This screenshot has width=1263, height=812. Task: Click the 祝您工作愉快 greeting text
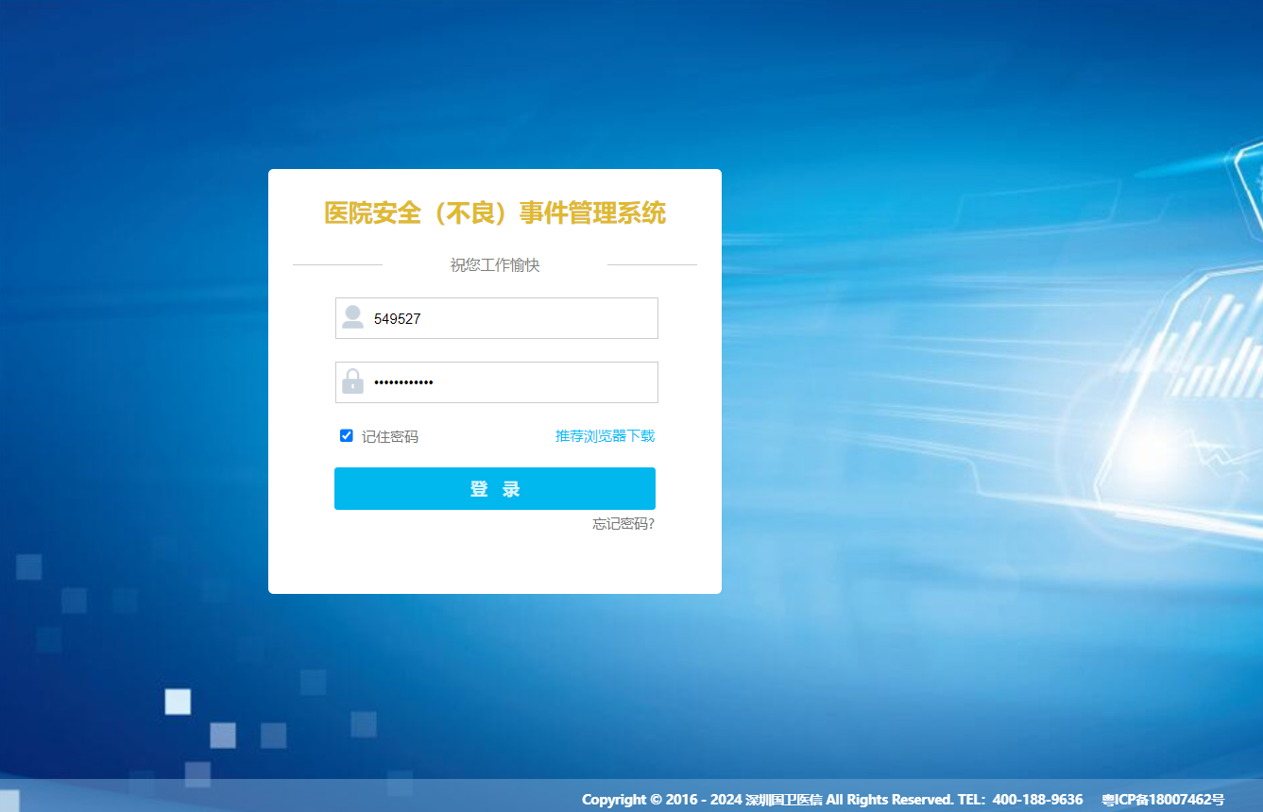pos(495,265)
